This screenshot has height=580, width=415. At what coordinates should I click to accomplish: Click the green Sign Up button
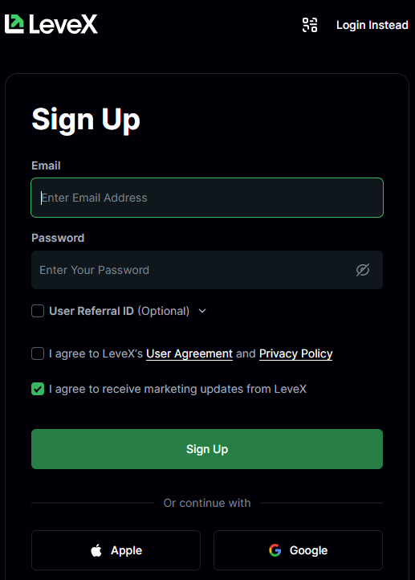tap(207, 449)
